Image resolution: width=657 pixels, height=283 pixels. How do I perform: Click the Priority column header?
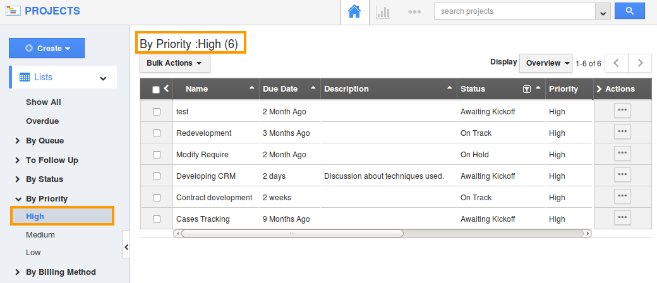tap(563, 89)
